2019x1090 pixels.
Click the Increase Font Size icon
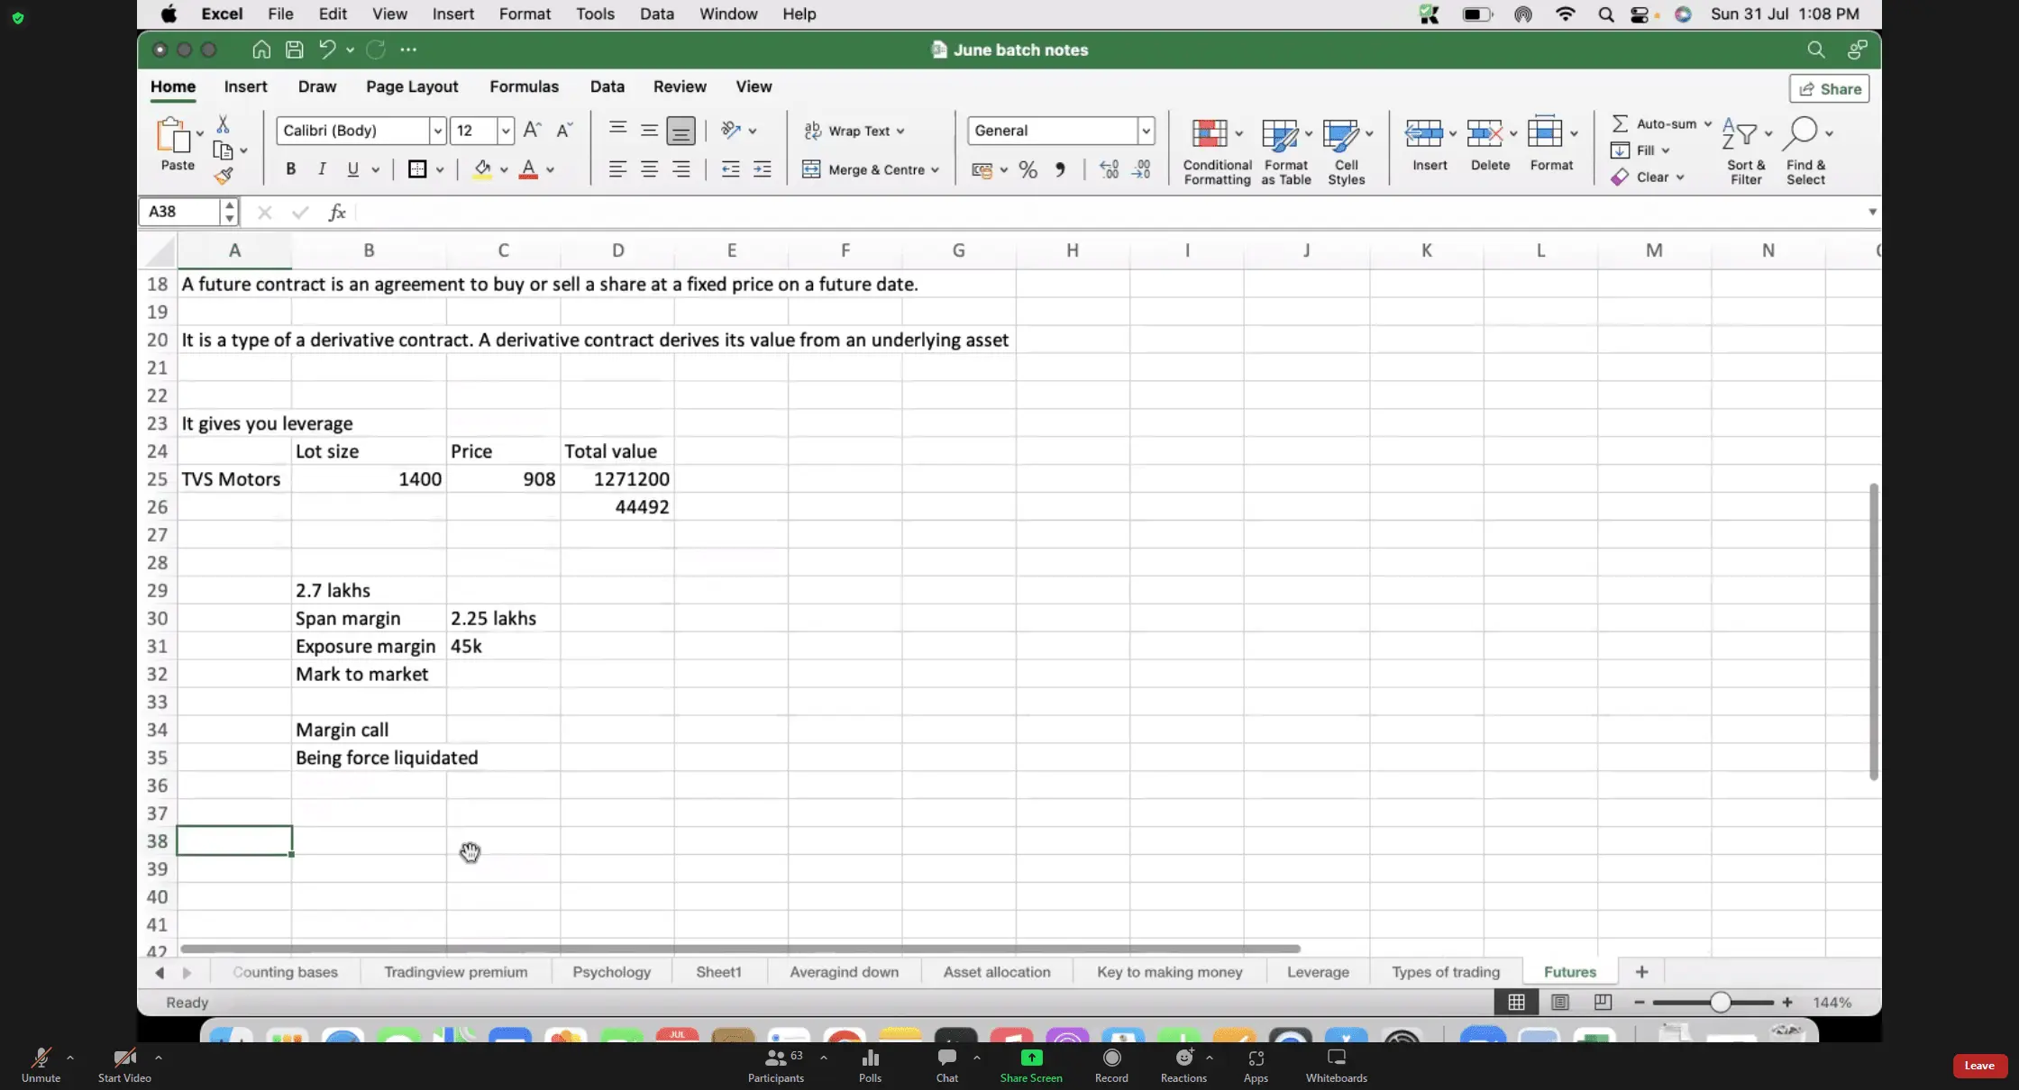click(532, 130)
